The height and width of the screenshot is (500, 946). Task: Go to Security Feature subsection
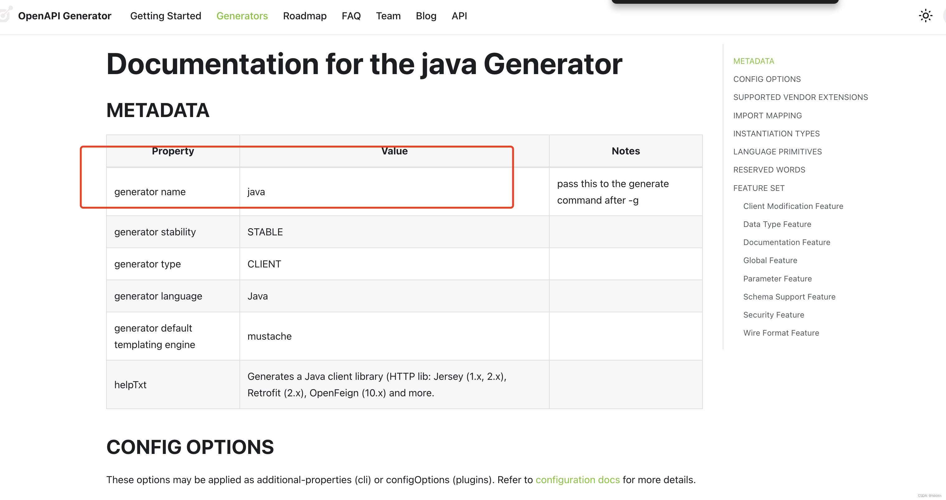773,315
